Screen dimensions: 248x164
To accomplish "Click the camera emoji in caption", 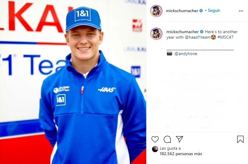I will 169,54.
